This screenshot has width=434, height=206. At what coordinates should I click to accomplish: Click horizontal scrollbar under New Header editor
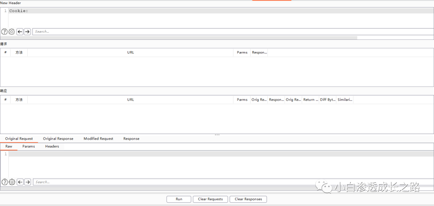coord(179,37)
